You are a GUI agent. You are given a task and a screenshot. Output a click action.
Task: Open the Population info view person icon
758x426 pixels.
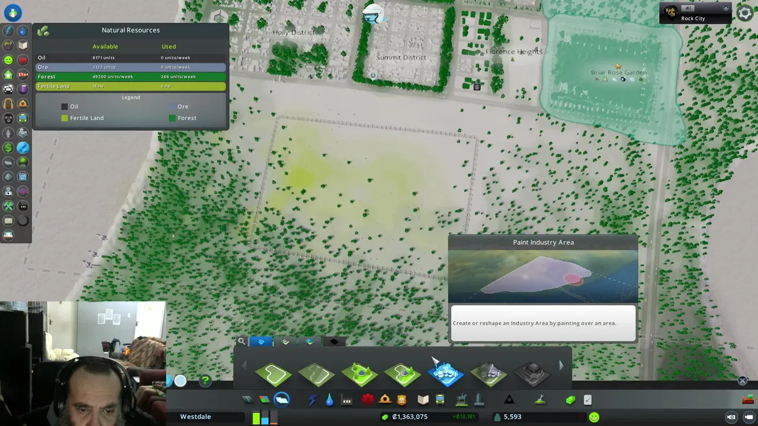click(x=8, y=133)
